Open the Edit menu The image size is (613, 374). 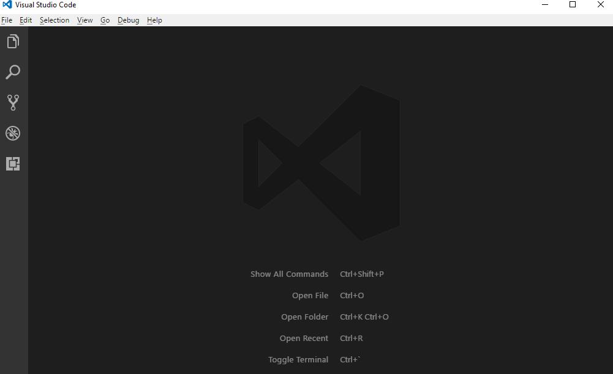[26, 20]
